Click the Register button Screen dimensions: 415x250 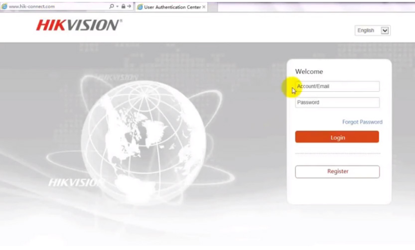pyautogui.click(x=337, y=172)
